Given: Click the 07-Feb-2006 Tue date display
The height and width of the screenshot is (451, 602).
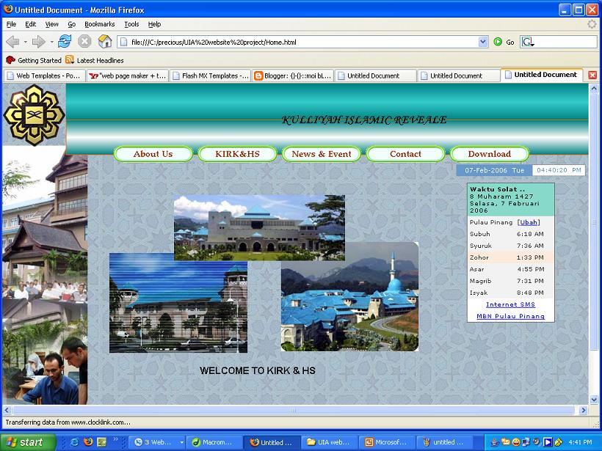Looking at the screenshot, I should pos(494,170).
